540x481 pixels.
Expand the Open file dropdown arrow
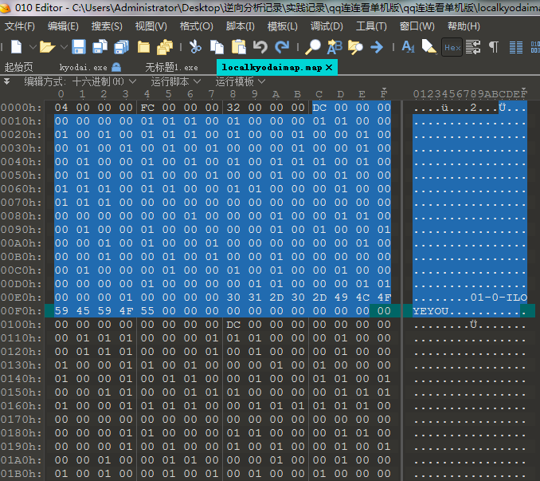tap(64, 47)
